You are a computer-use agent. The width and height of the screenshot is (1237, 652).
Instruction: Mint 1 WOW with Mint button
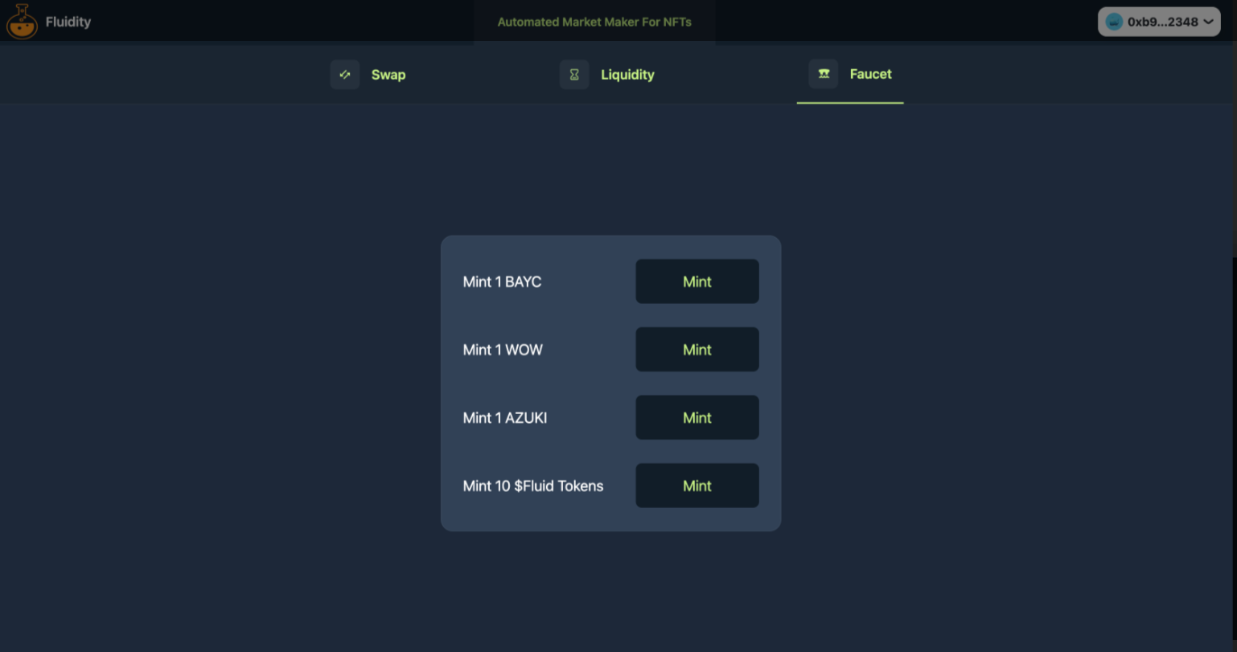(697, 350)
